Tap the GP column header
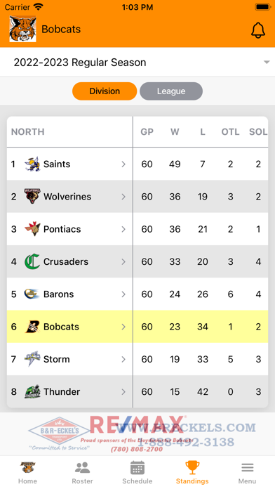 point(147,132)
